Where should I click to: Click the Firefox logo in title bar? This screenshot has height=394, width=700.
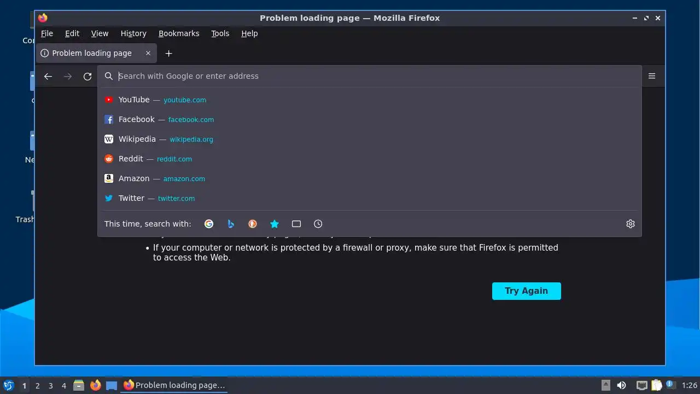pyautogui.click(x=43, y=18)
